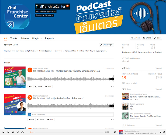
Task: View all likes link
Action: [159, 89]
